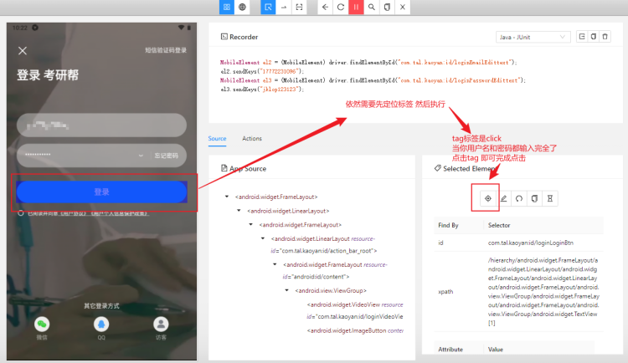Screen dimensions: 628x363
Task: Get timing with hourglass icon
Action: (x=550, y=198)
